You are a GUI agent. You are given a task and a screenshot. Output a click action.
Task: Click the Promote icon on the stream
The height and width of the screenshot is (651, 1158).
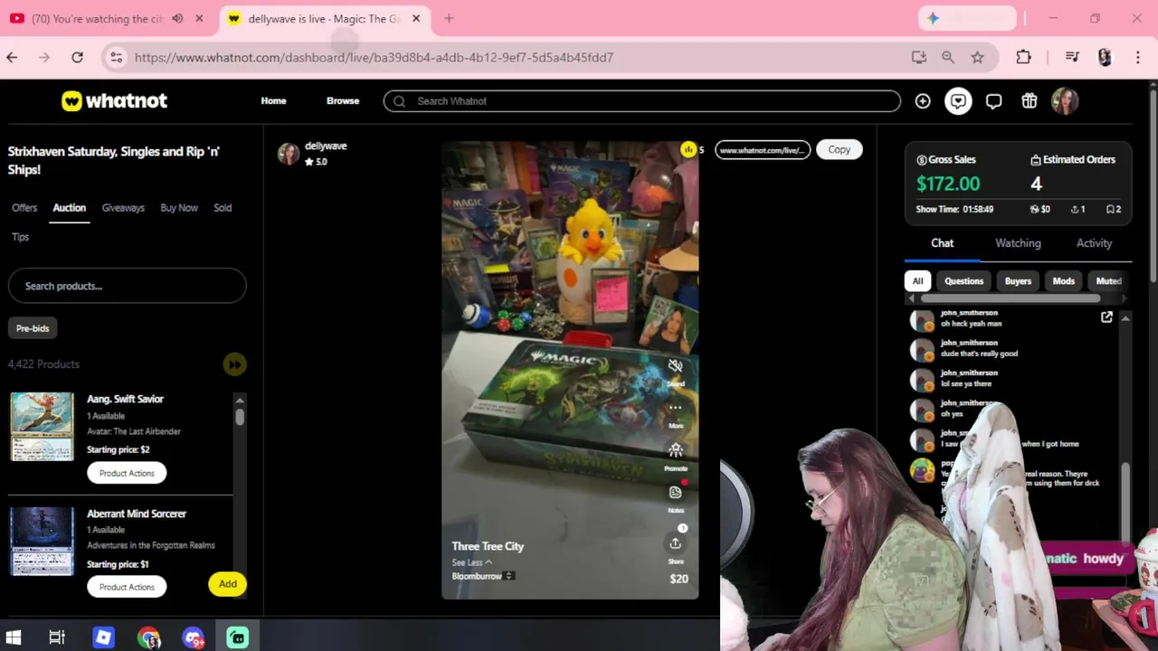pos(675,450)
